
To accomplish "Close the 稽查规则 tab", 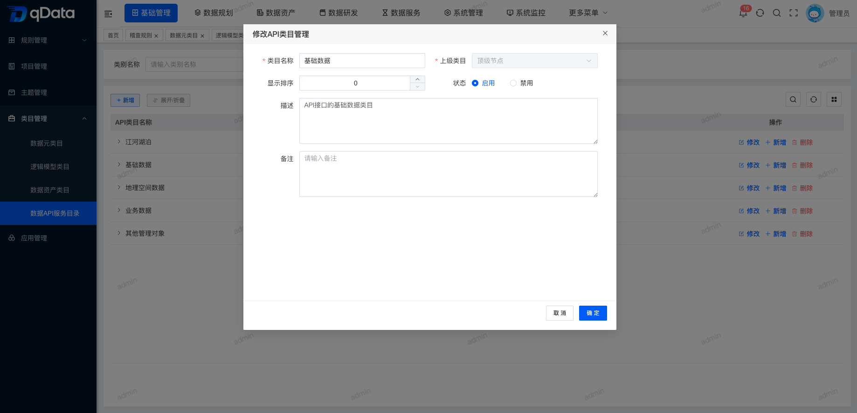I will tap(156, 36).
